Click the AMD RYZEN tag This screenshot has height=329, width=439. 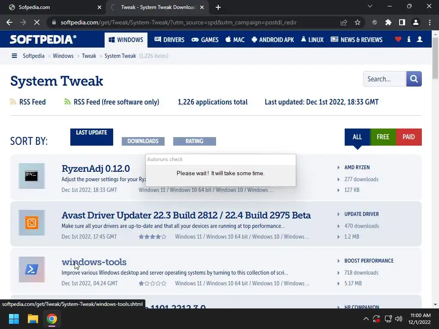pos(357,167)
